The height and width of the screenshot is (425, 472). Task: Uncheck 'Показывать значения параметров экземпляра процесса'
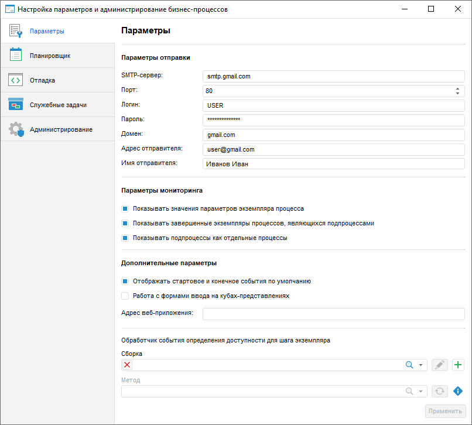[125, 208]
